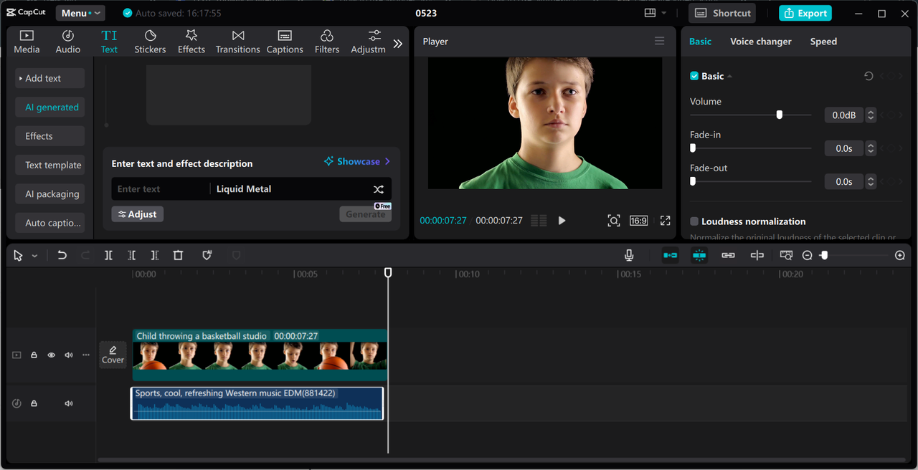918x470 pixels.
Task: Split the clip at the playhead
Action: coord(108,255)
